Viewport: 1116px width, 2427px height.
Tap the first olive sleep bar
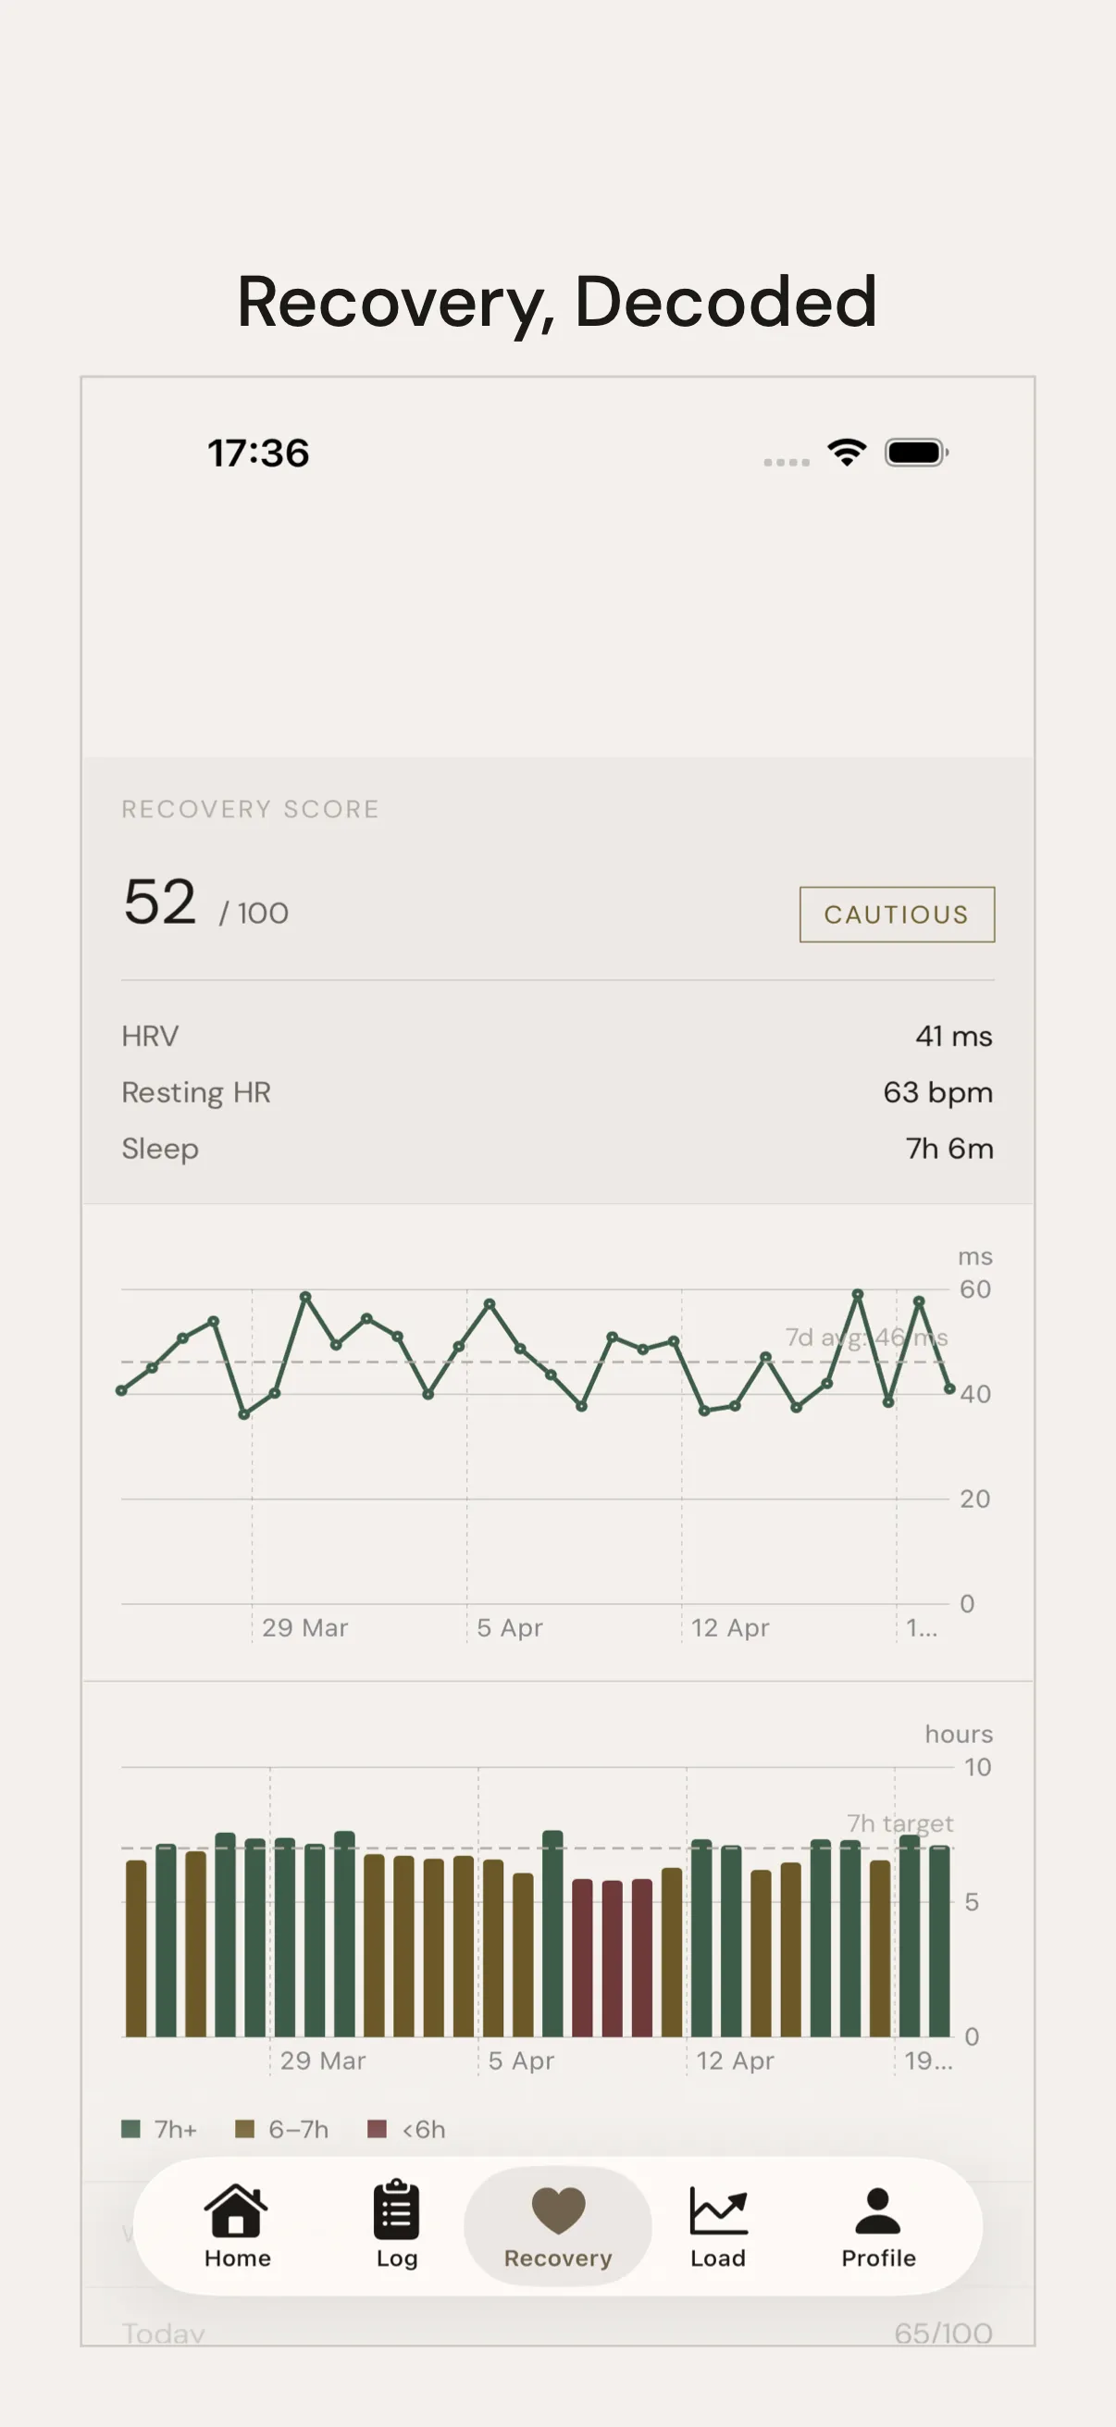137,1948
